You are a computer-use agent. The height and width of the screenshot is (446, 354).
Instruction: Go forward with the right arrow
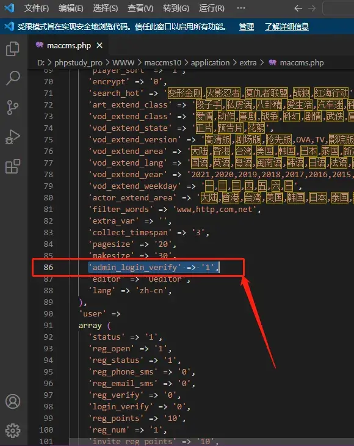tap(312, 9)
